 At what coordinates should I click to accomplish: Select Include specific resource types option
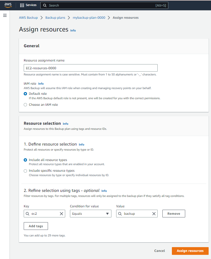[25, 171]
